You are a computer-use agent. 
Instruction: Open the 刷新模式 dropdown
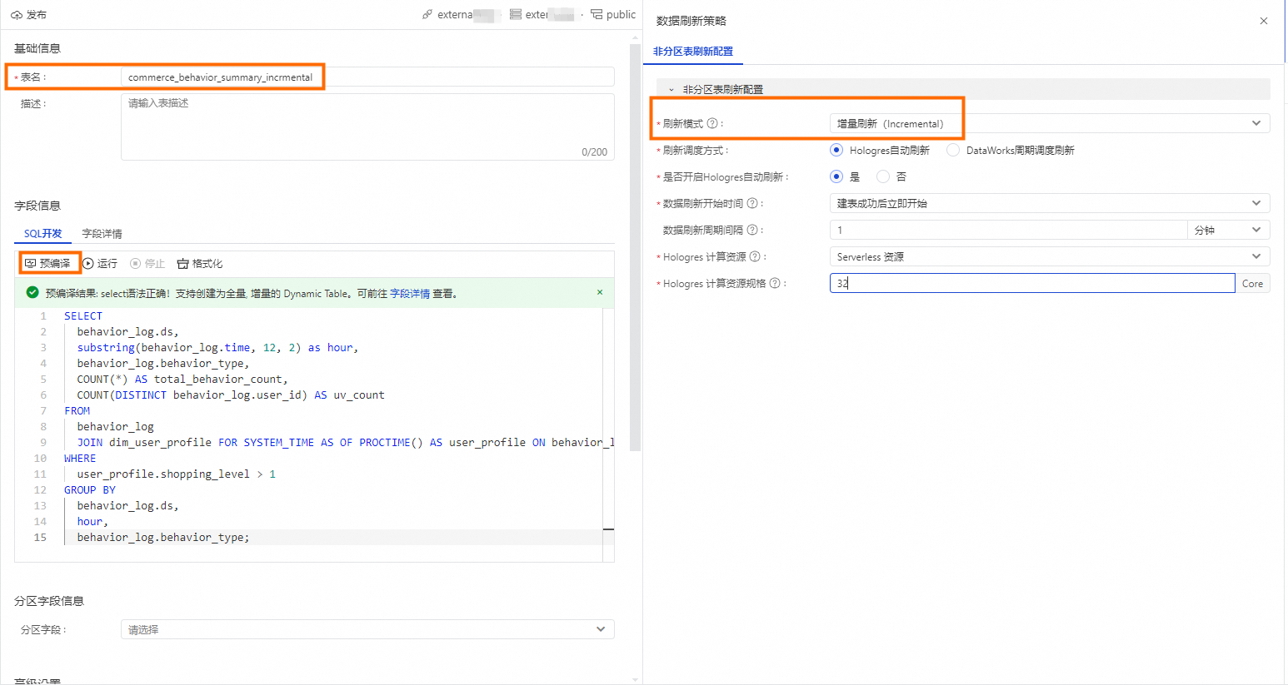pyautogui.click(x=1050, y=123)
